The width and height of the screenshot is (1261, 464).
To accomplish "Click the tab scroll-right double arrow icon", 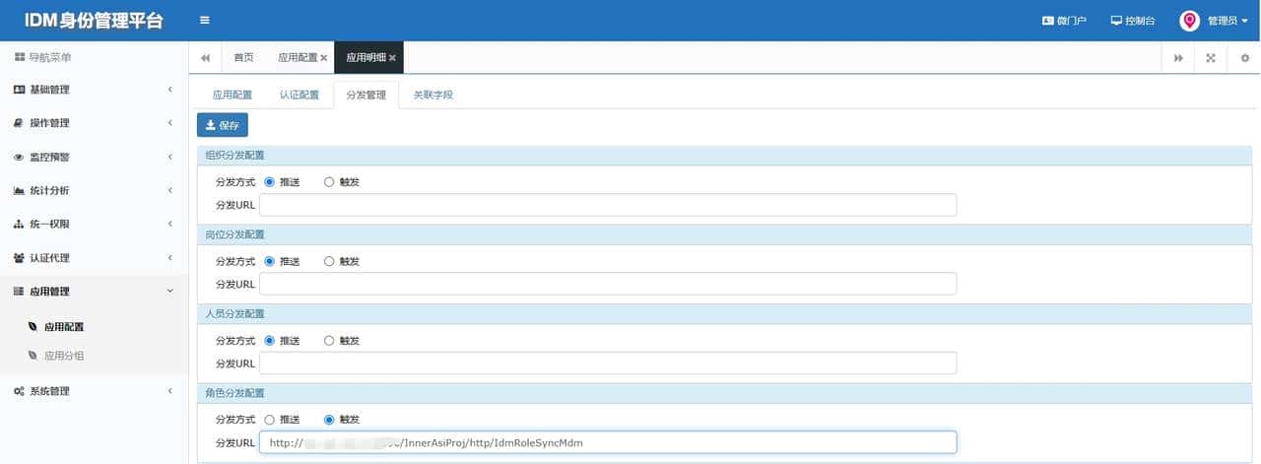I will (1178, 58).
